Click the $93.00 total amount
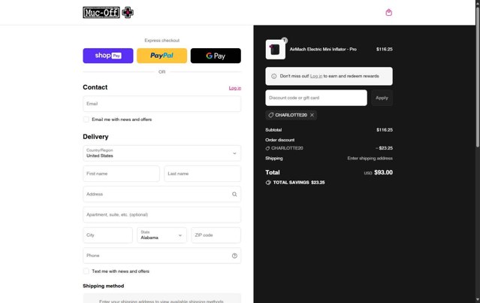Screen dimensions: 480x303 [383, 172]
